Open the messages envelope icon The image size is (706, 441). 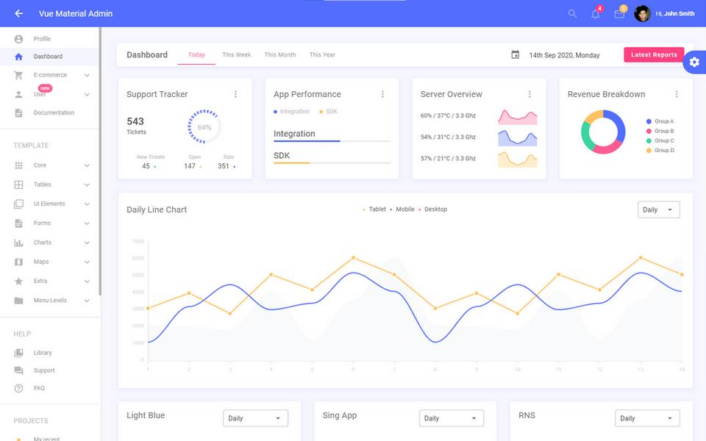pyautogui.click(x=618, y=14)
